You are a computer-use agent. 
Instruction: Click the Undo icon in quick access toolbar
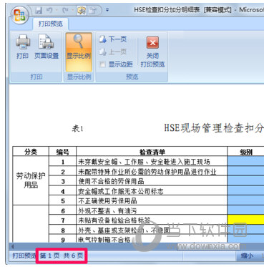pyautogui.click(x=49, y=10)
